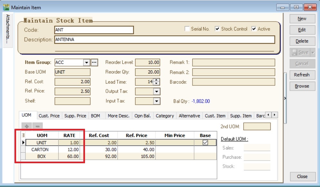Viewport: 320px width, 187px height.
Task: Open the BOM tab
Action: (x=95, y=116)
